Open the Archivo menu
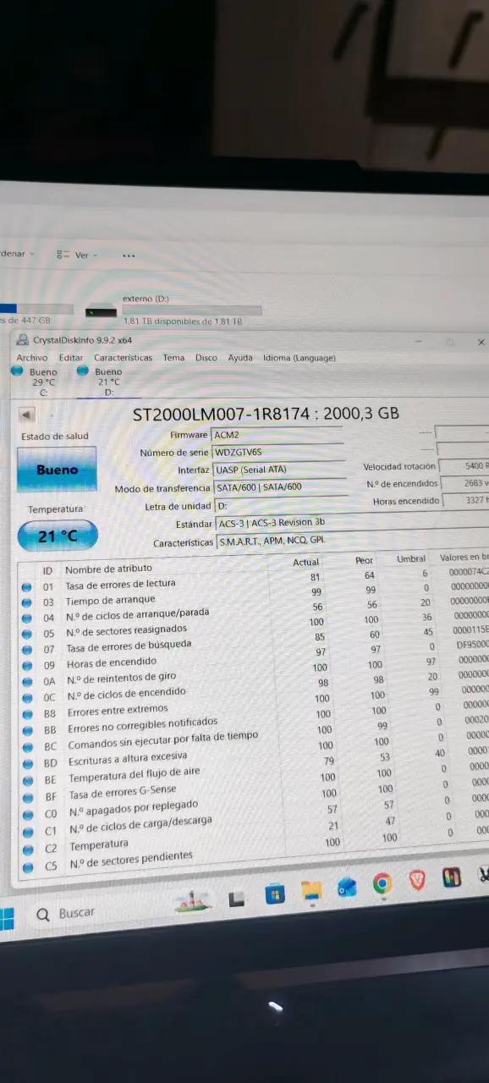 pyautogui.click(x=31, y=358)
